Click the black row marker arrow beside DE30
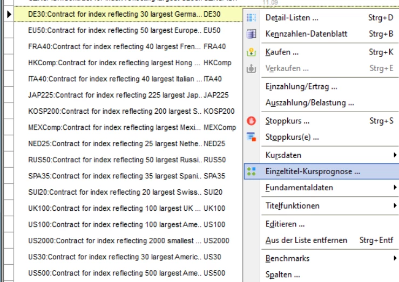Image resolution: width=399 pixels, height=282 pixels. coord(9,13)
